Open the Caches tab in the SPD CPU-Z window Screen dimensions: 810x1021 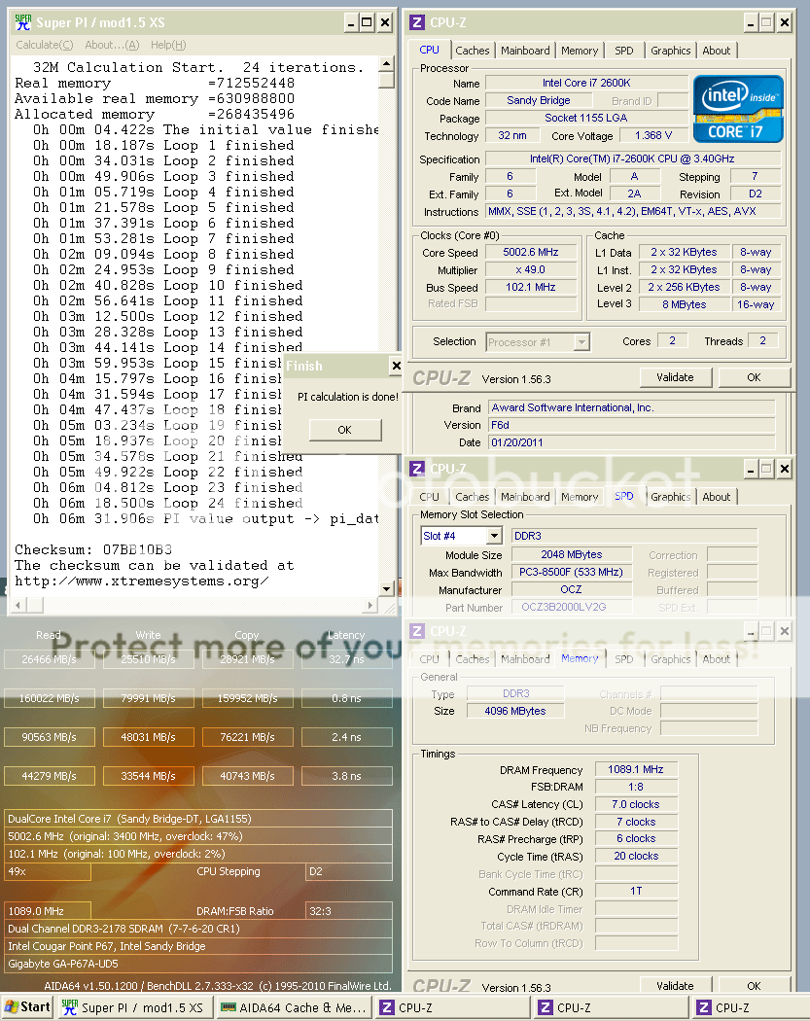click(472, 497)
